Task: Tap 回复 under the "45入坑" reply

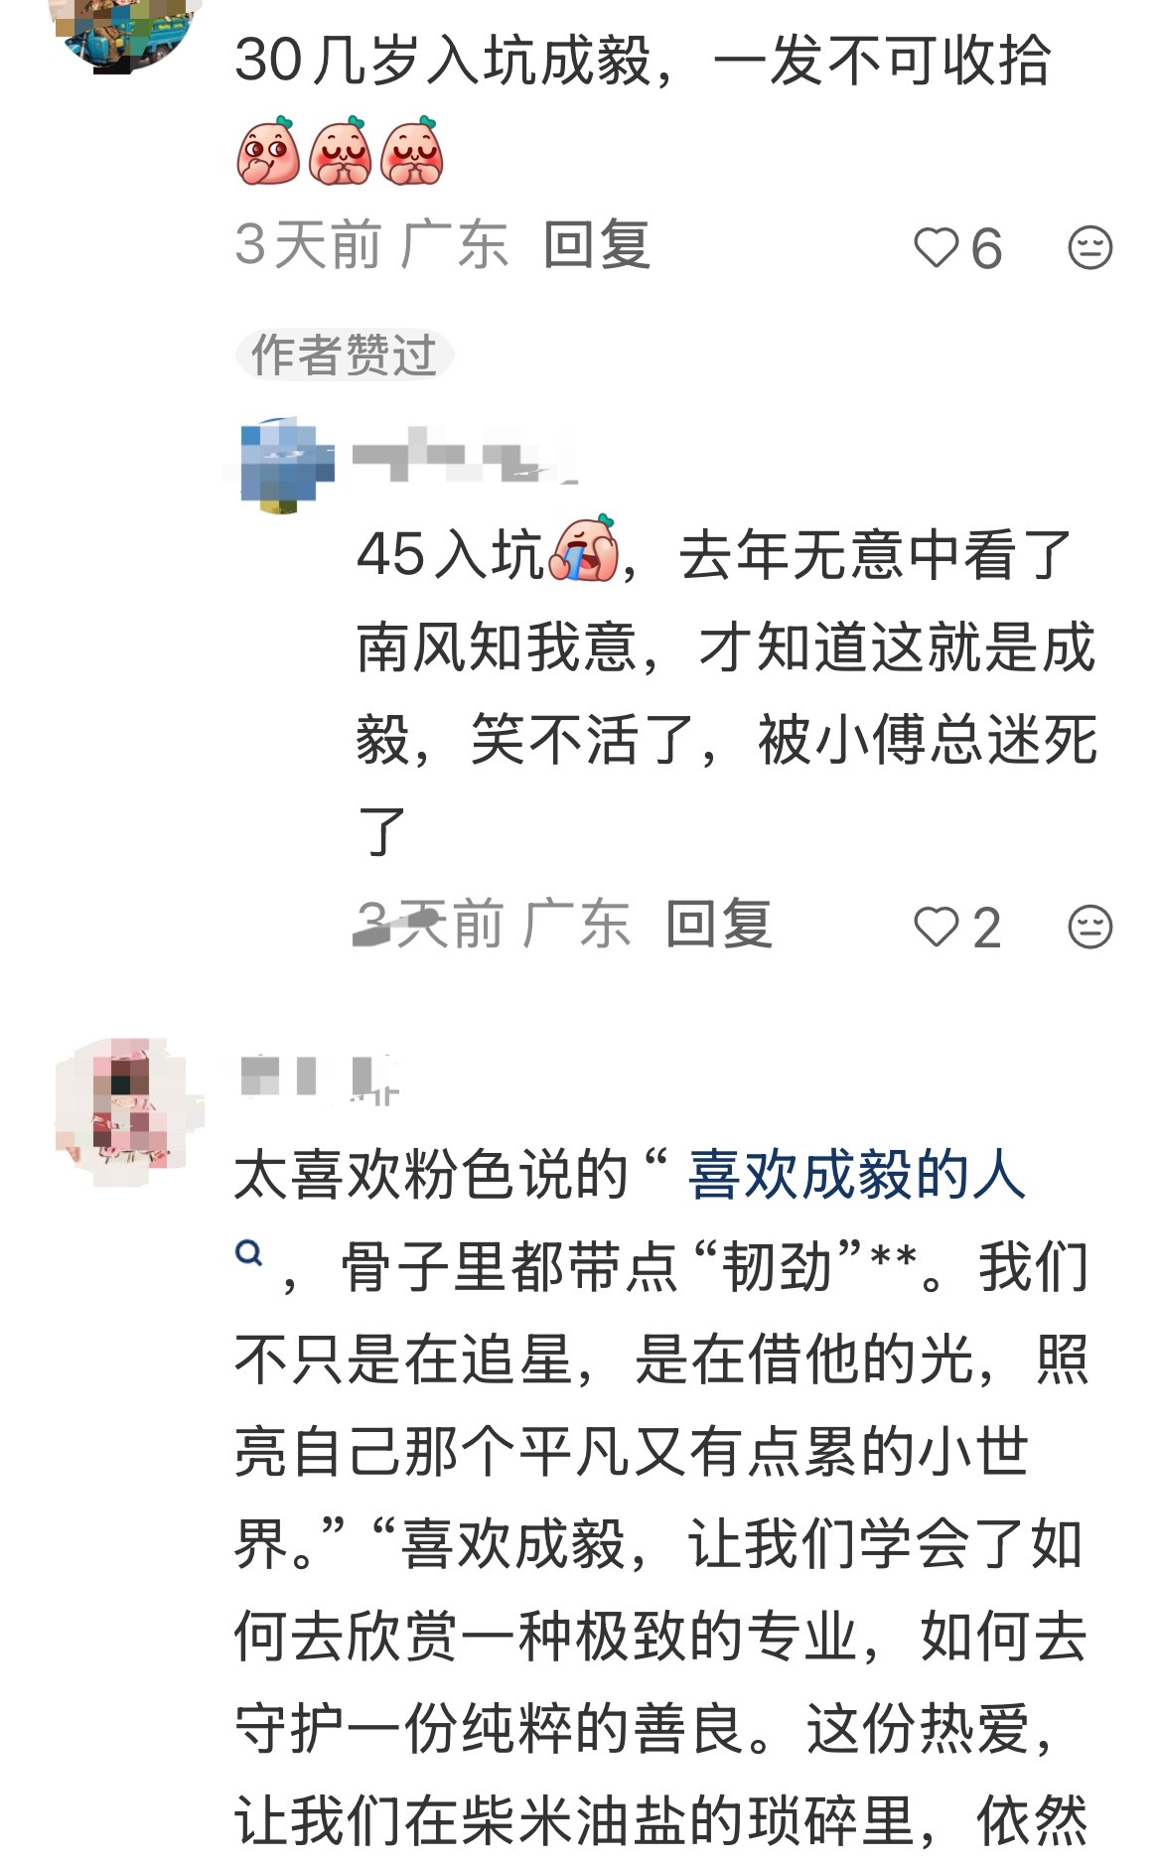Action: [719, 925]
